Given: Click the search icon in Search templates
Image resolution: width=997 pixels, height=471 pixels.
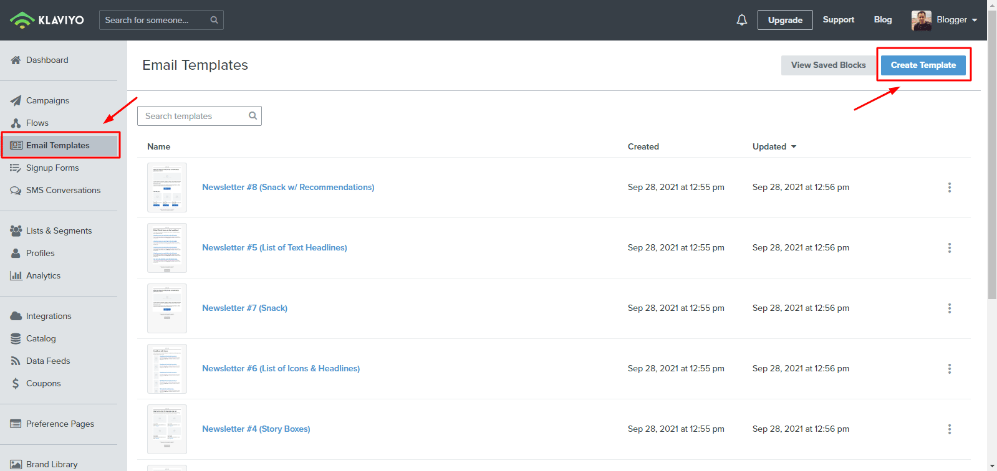Looking at the screenshot, I should point(253,116).
